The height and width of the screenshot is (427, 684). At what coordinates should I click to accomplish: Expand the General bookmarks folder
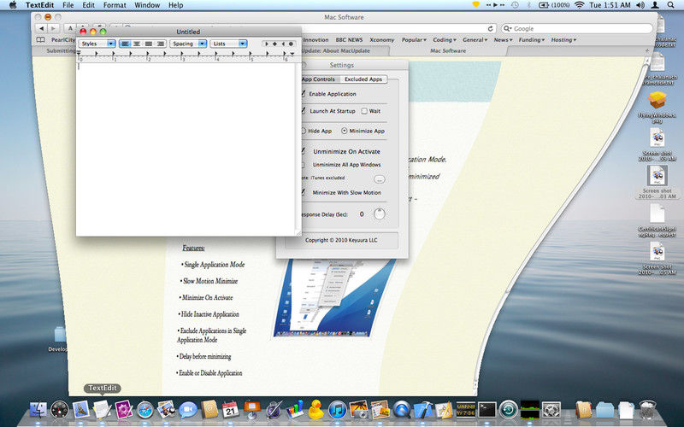click(x=475, y=39)
